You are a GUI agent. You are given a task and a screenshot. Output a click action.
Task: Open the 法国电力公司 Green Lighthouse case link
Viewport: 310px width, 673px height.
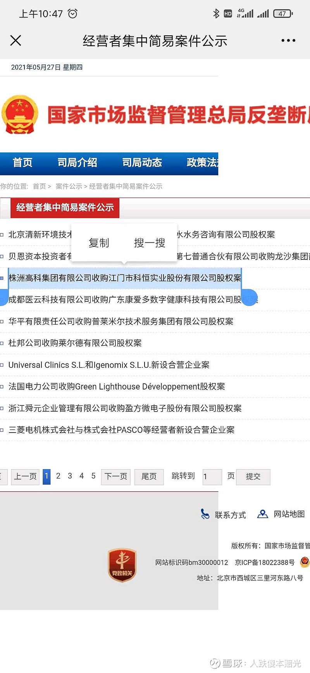pos(117,387)
